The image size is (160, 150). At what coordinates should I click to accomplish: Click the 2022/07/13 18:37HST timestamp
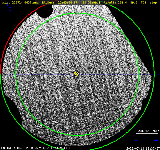[x=143, y=149]
